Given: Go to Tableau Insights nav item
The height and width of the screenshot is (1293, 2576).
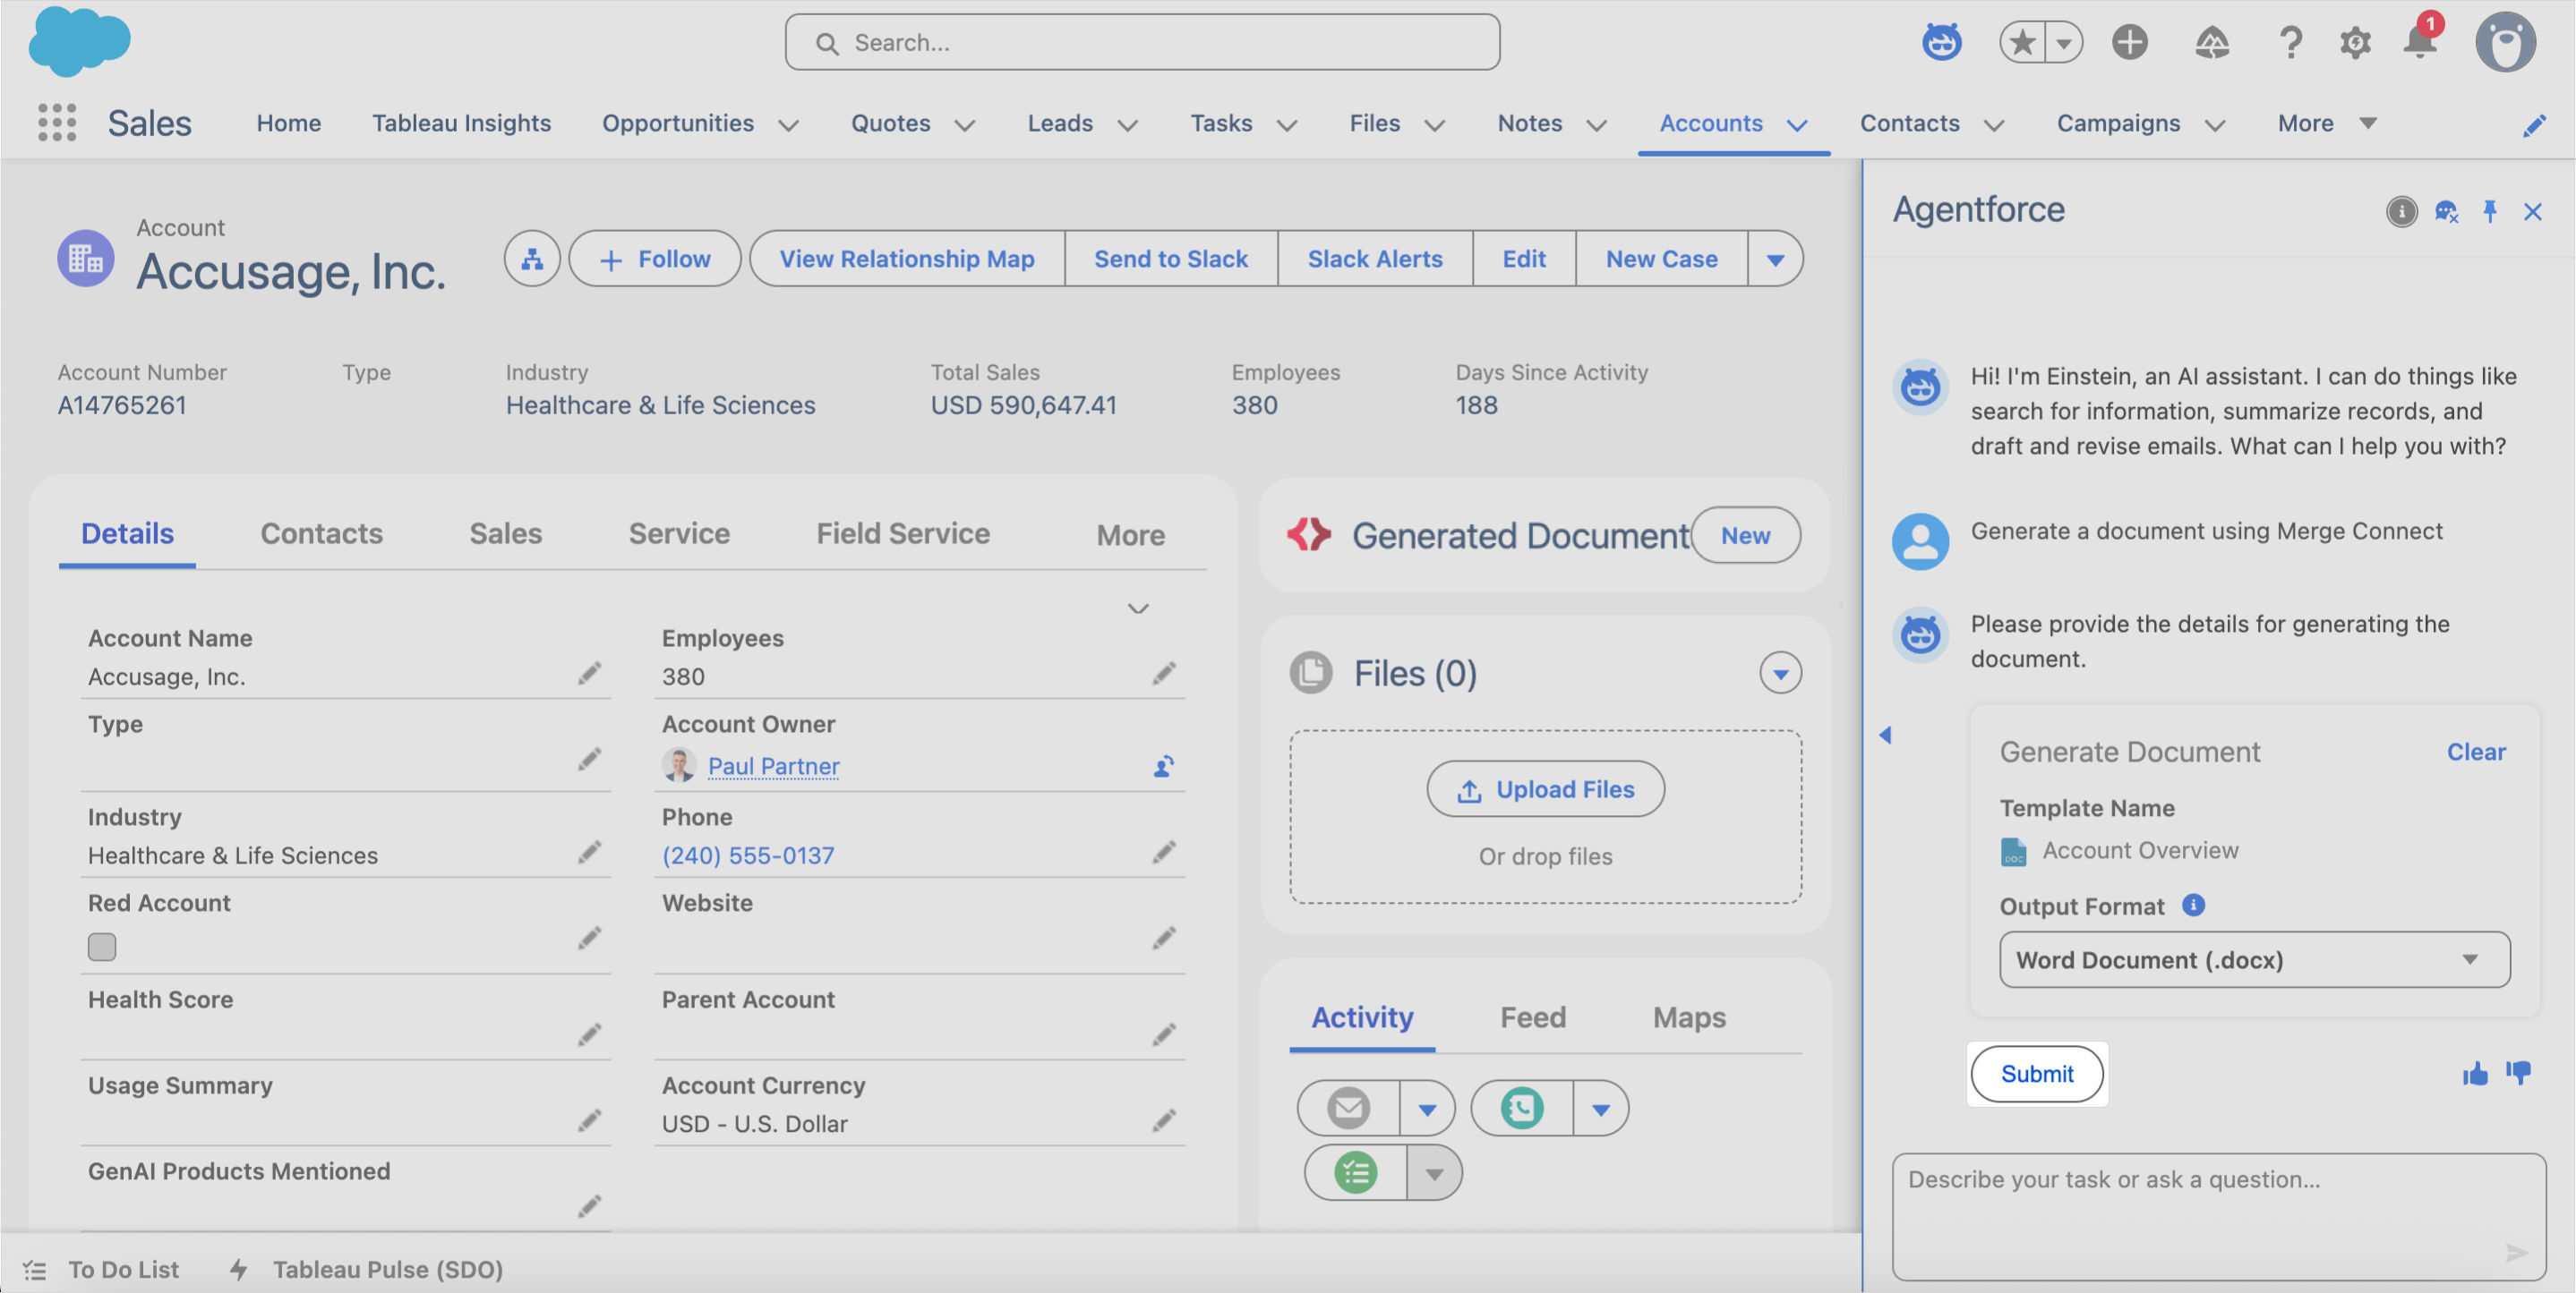Looking at the screenshot, I should click(x=461, y=123).
